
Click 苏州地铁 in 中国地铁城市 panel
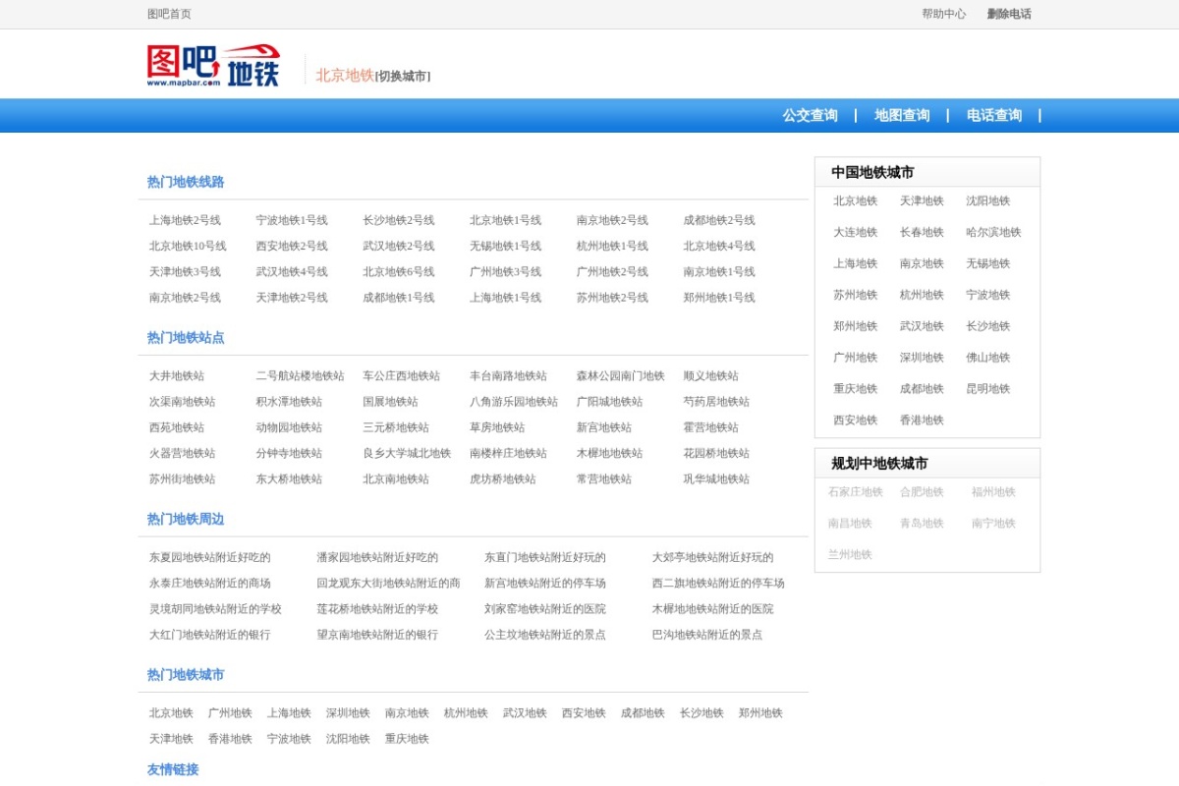click(856, 295)
